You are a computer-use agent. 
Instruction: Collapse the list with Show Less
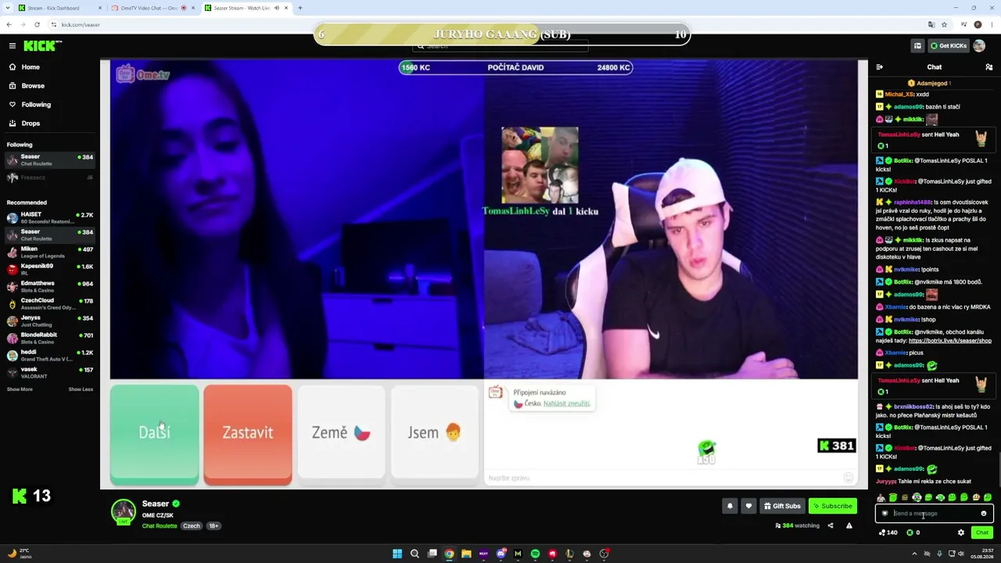(81, 389)
